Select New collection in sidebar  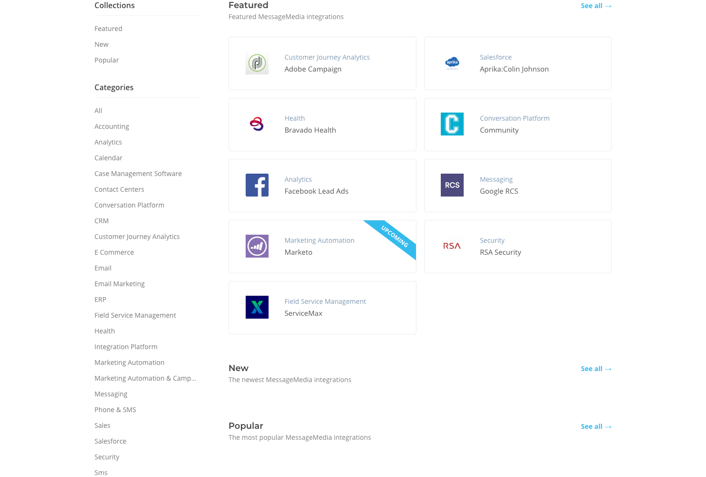[102, 44]
